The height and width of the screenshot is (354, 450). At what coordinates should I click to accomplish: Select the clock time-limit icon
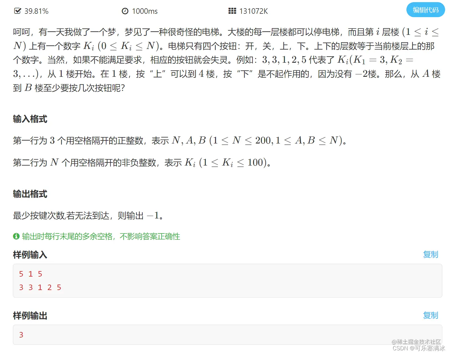(x=125, y=11)
